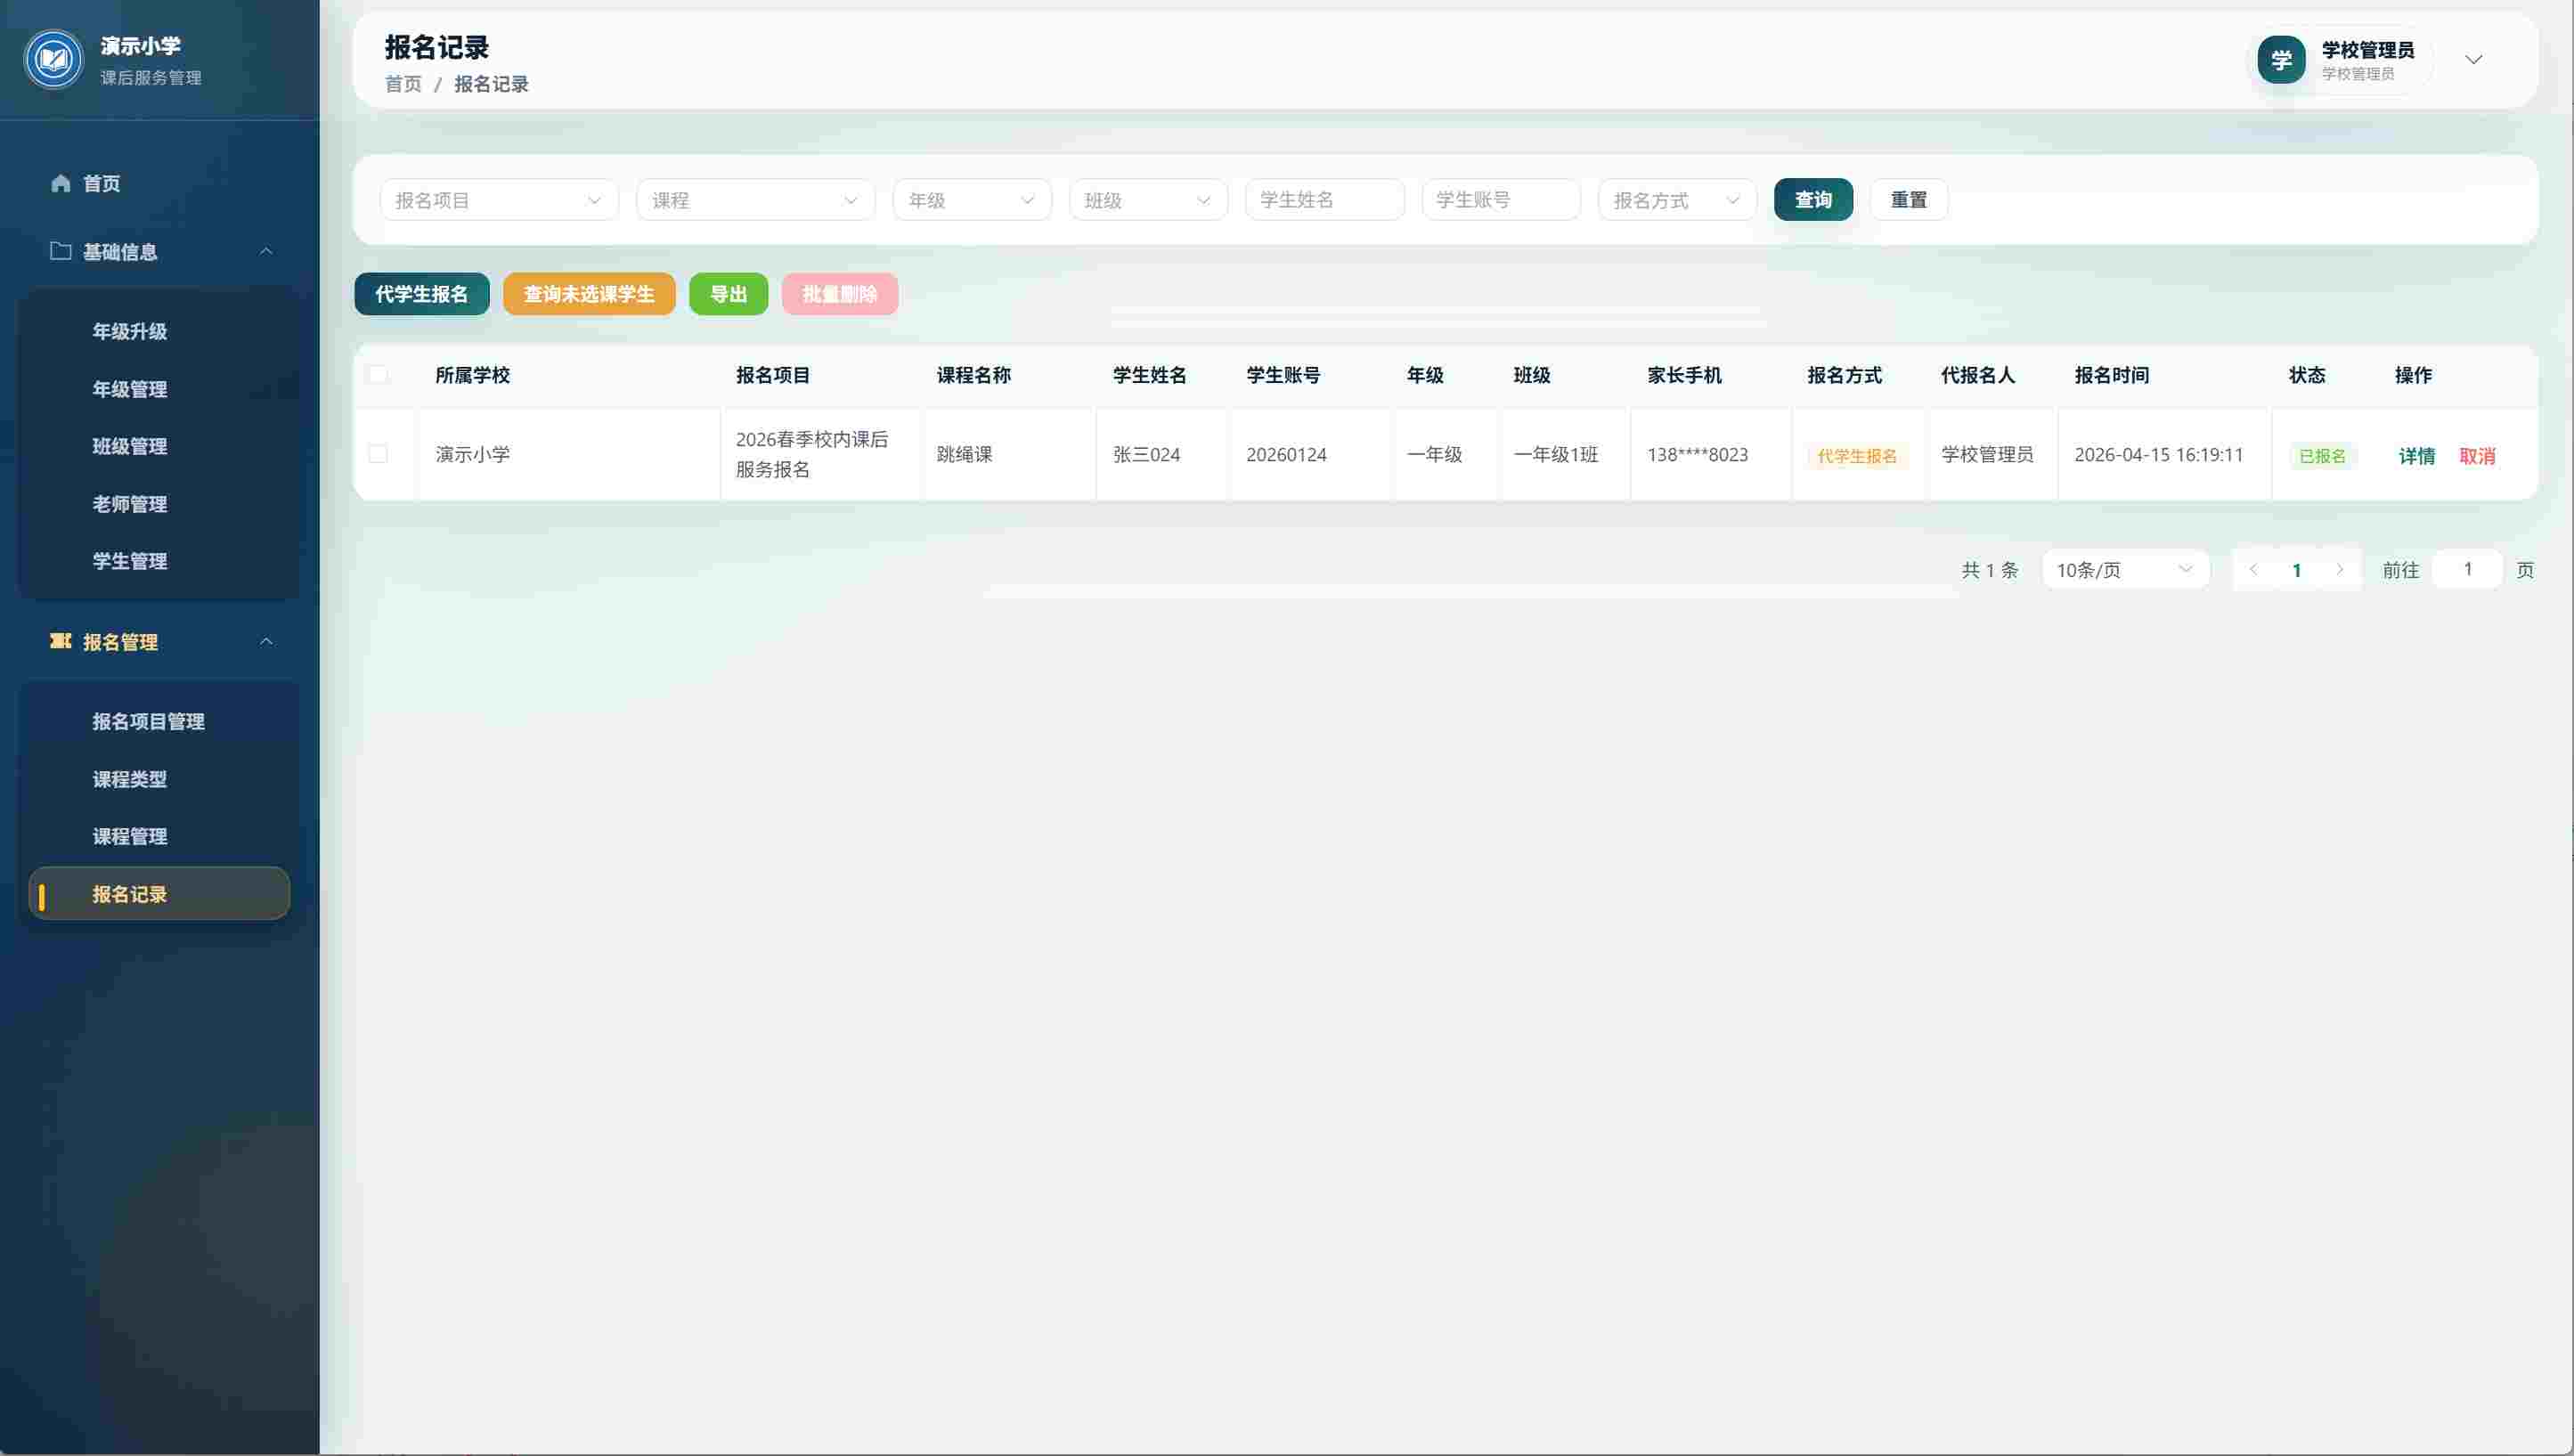Image resolution: width=2574 pixels, height=1456 pixels.
Task: Open 年级升级 in the sidebar
Action: [130, 331]
